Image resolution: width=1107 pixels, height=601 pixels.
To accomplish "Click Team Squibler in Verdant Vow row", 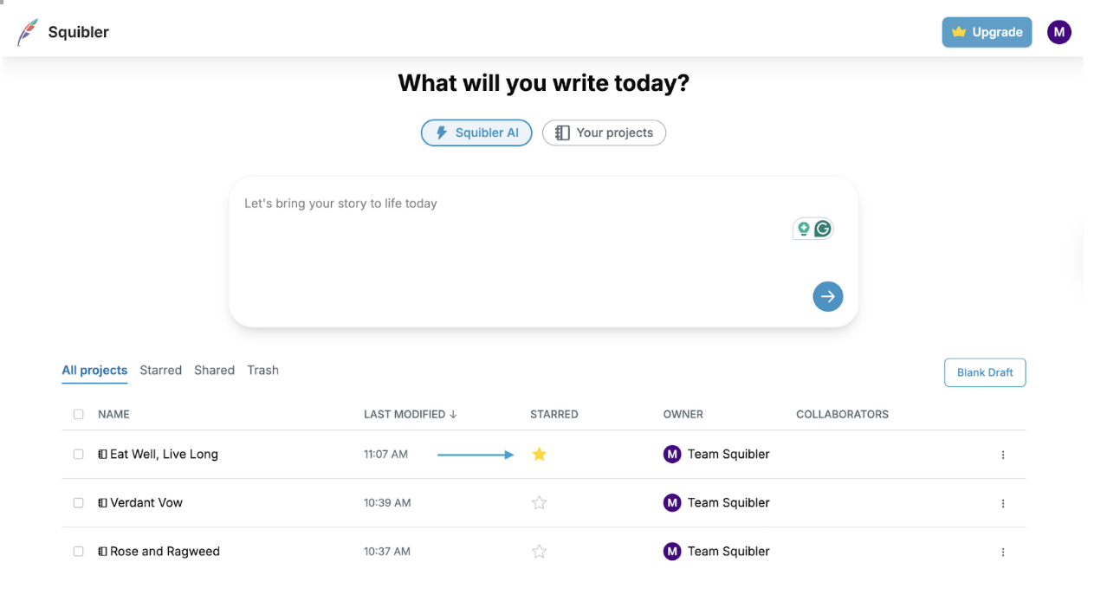I will (x=728, y=502).
